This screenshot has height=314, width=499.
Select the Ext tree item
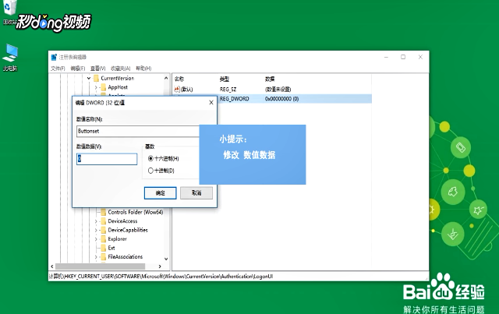point(111,248)
